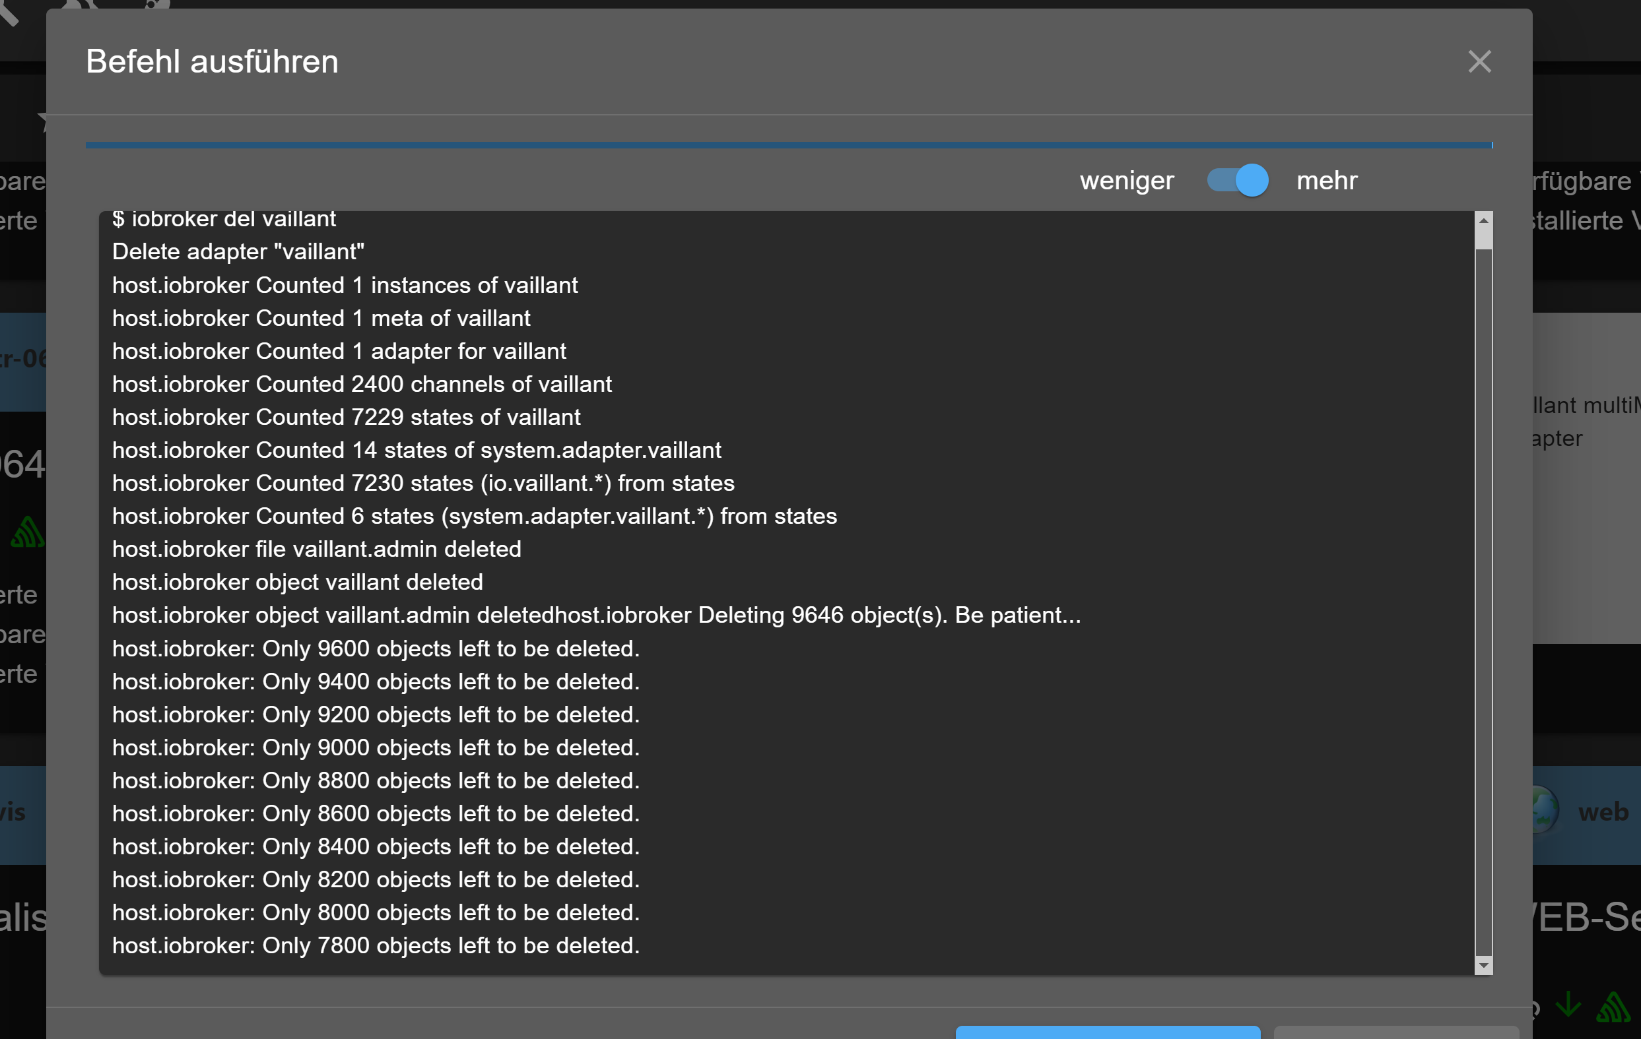Click 'file vaillant.admin deleted' line

(x=317, y=550)
